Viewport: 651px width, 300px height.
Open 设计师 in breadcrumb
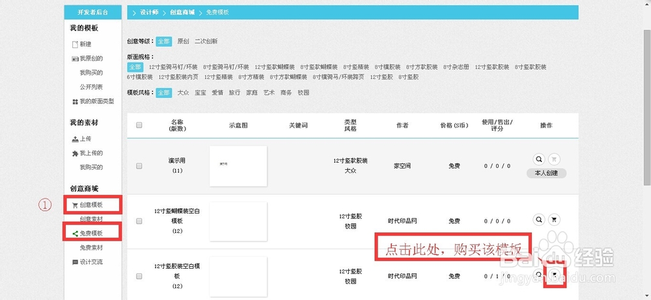point(149,12)
